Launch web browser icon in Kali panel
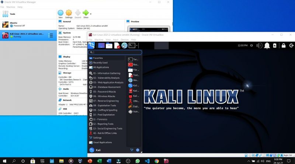 124,45
